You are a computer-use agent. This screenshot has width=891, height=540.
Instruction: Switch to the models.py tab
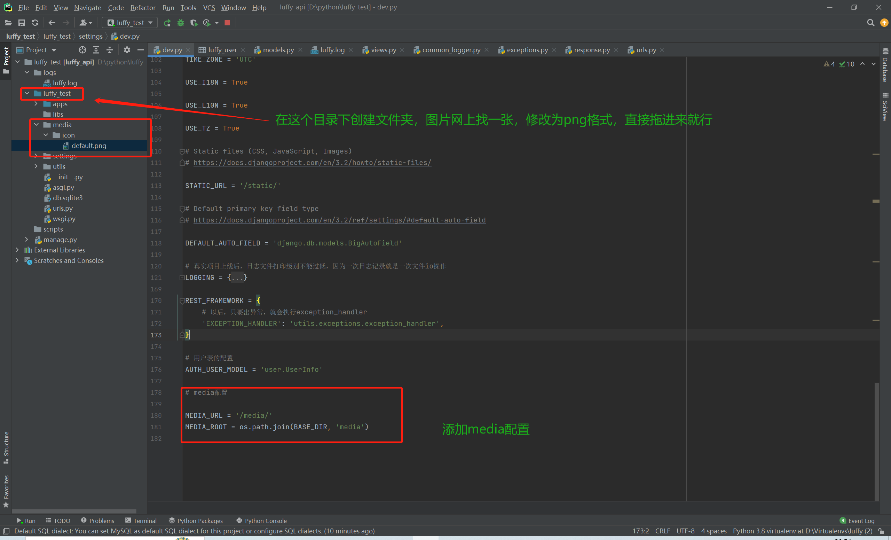(278, 50)
